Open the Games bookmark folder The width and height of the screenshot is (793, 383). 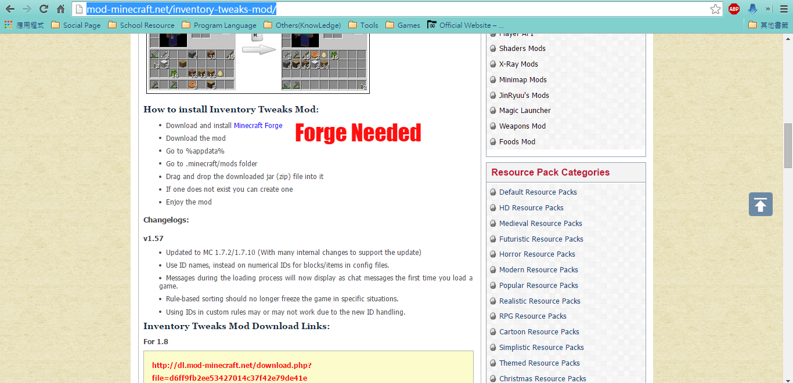click(x=402, y=25)
